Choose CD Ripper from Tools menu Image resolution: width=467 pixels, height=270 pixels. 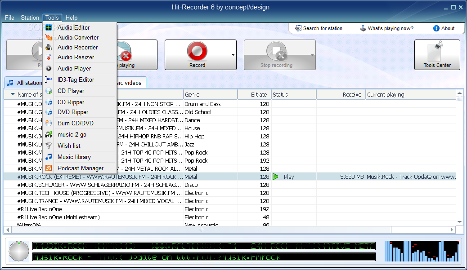click(80, 102)
